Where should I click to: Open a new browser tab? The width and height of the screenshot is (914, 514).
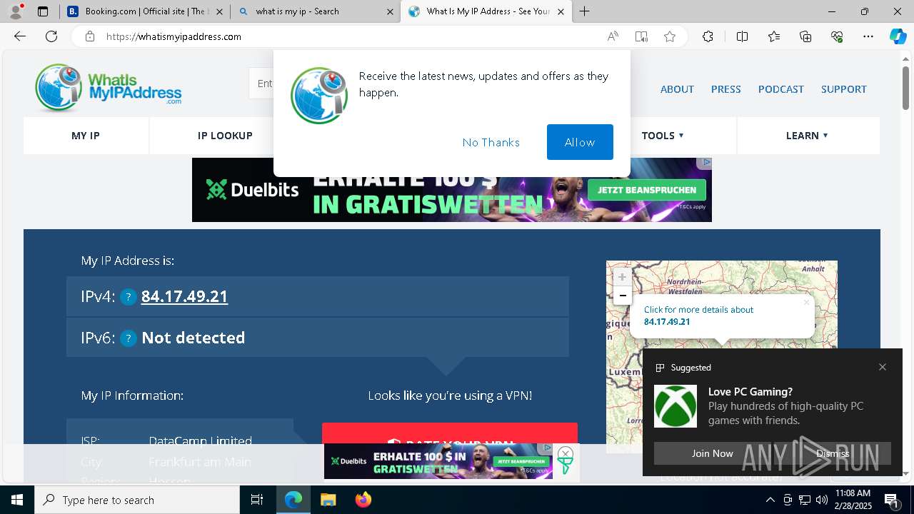(x=585, y=11)
